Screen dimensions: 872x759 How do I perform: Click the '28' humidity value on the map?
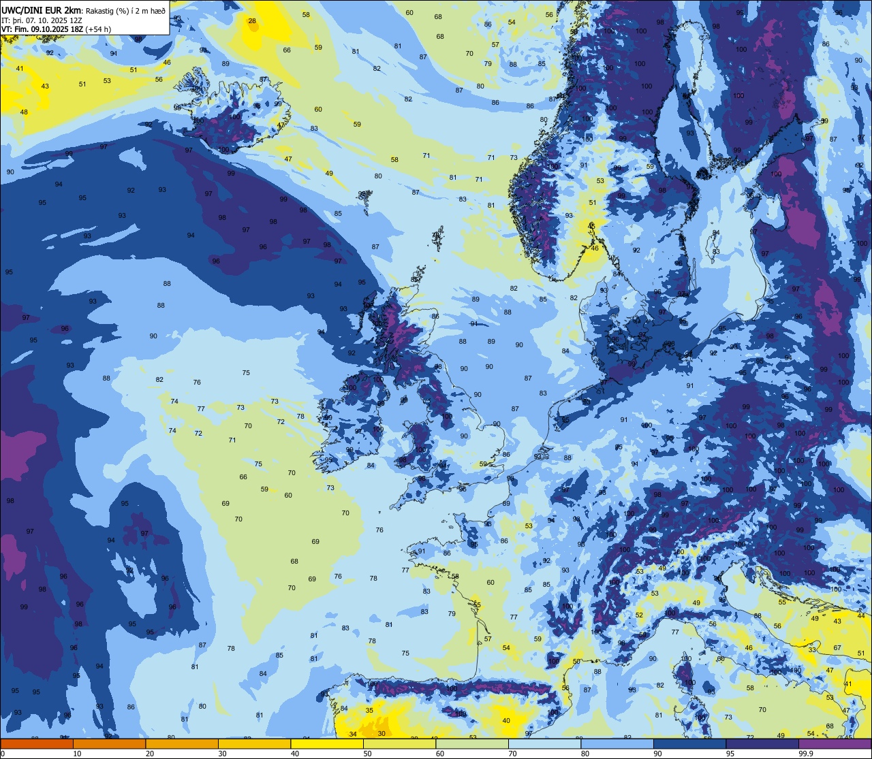pyautogui.click(x=252, y=21)
